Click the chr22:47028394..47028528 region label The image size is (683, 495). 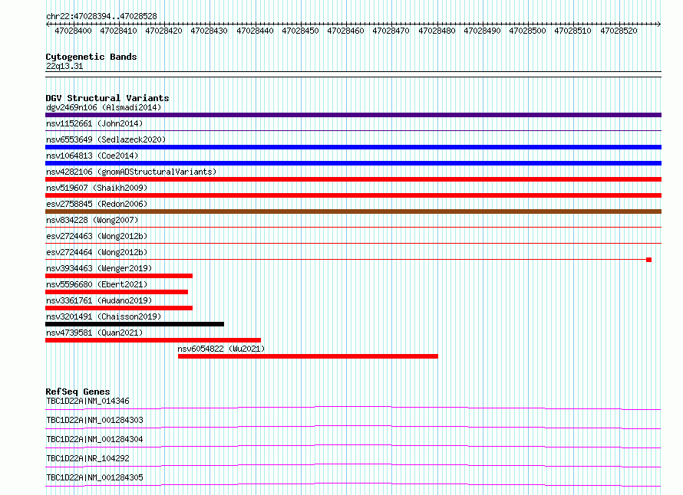(101, 17)
